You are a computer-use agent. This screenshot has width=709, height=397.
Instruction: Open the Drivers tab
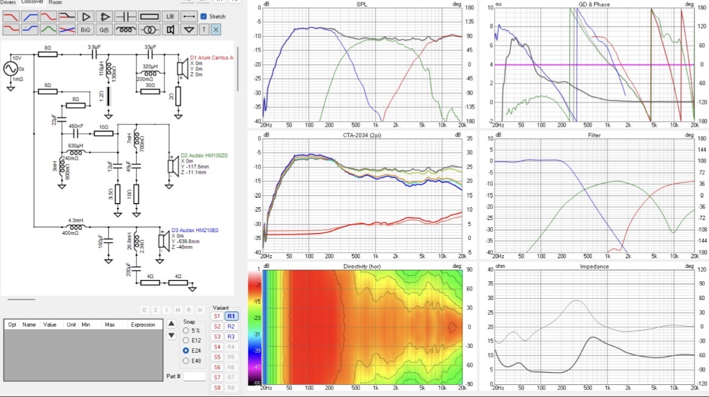coord(8,2)
